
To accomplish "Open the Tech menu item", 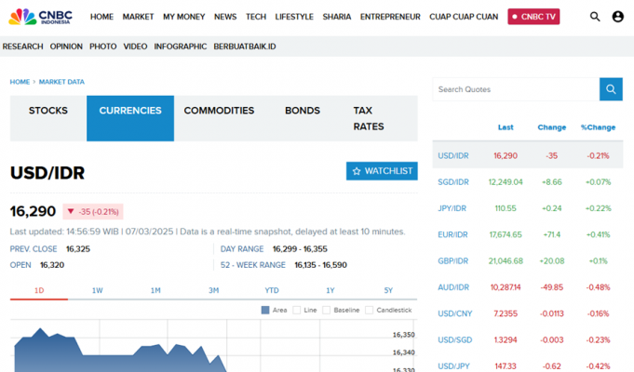I will click(256, 17).
